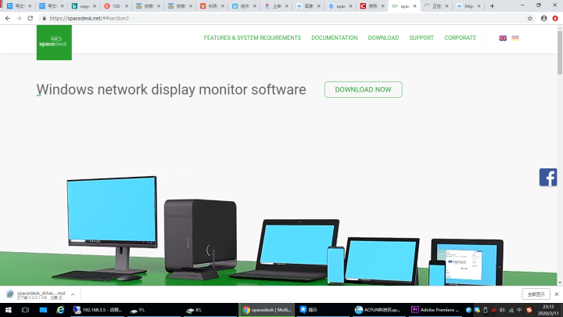Click the Show all downloads button
Screen dimensions: 563x317
coord(536,294)
